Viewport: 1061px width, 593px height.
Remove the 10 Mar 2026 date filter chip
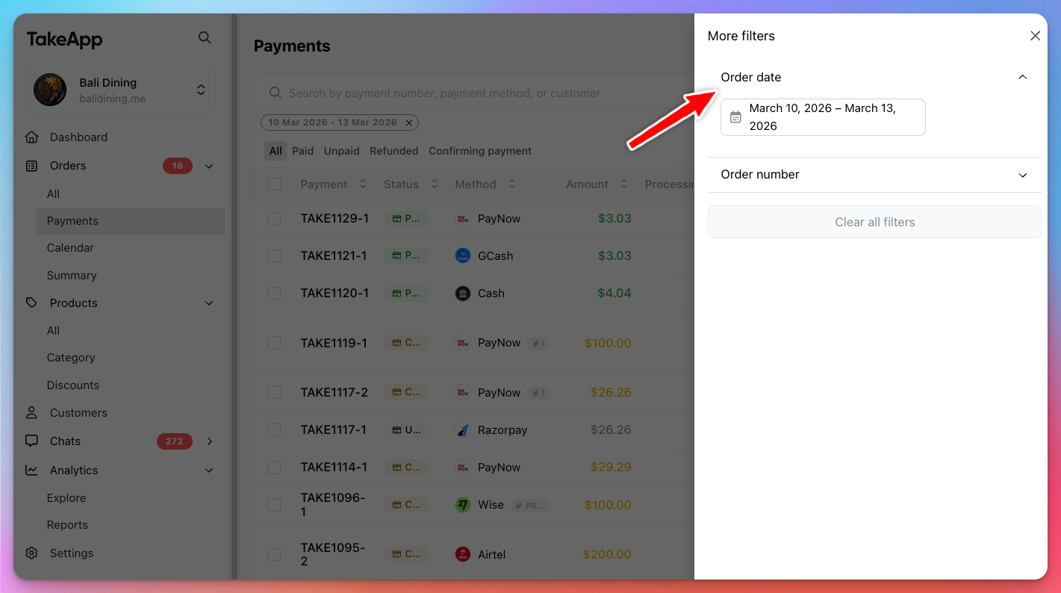click(409, 122)
